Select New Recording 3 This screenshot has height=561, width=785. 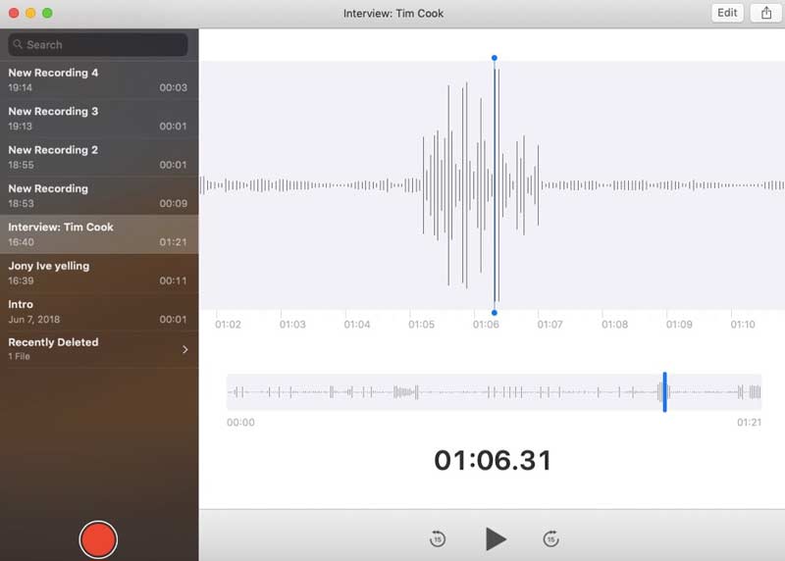98,119
